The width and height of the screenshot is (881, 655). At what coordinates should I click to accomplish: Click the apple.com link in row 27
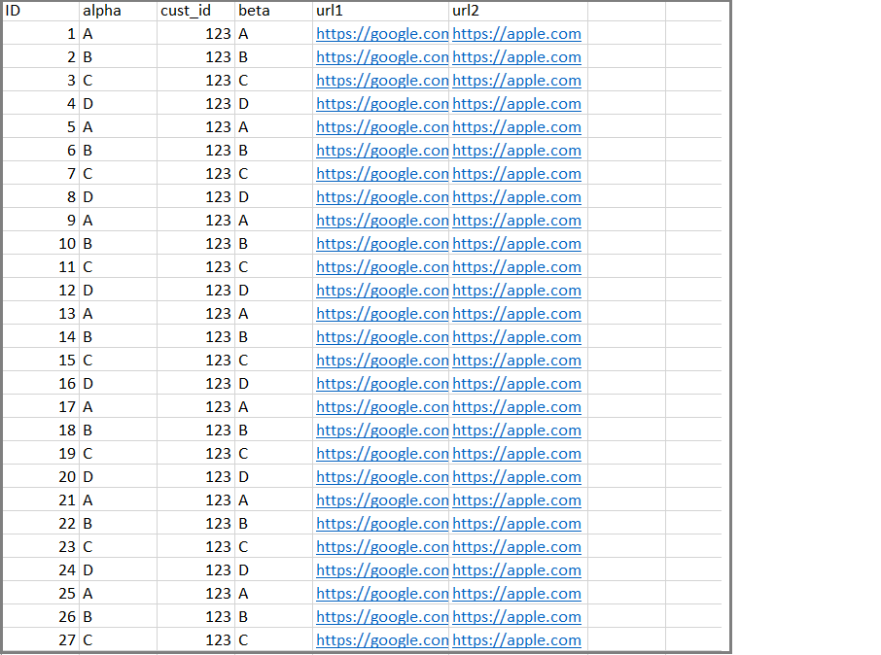coord(516,640)
